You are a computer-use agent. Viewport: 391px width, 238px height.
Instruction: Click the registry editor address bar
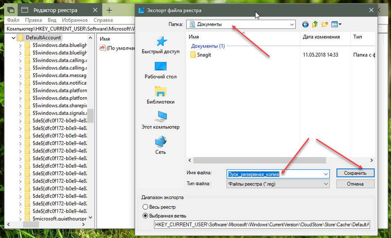pyautogui.click(x=70, y=29)
